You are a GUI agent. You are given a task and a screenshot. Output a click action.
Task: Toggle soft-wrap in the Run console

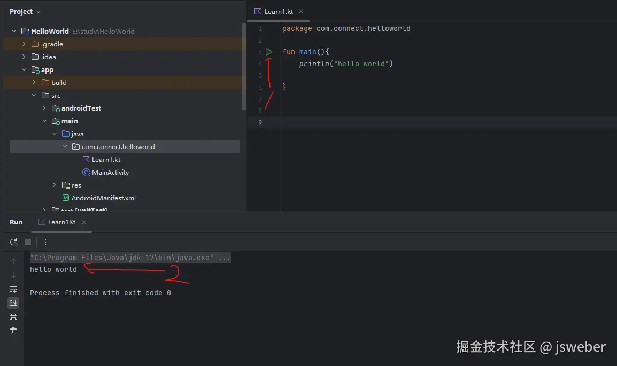(13, 289)
